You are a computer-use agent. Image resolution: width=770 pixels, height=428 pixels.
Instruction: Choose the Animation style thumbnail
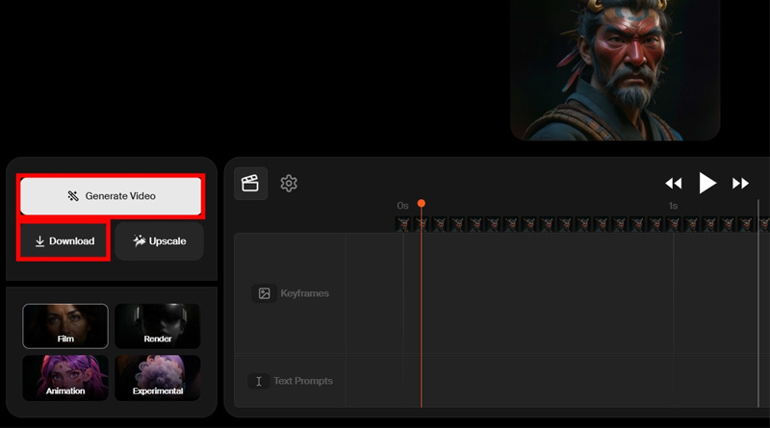65,378
